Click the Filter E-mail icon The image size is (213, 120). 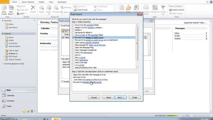click(x=176, y=13)
